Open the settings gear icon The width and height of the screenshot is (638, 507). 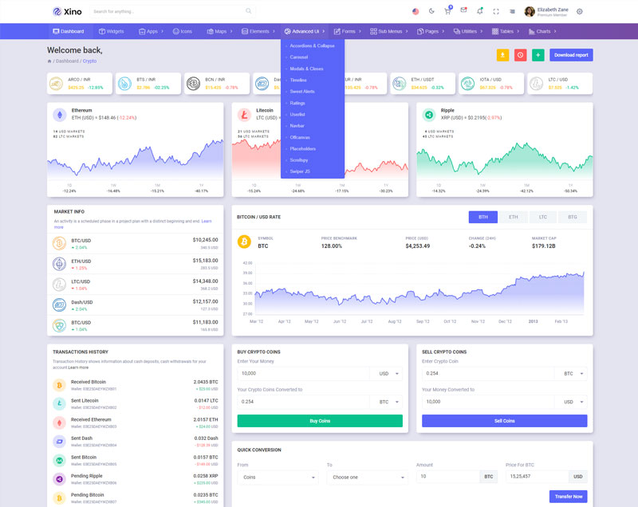tap(580, 11)
